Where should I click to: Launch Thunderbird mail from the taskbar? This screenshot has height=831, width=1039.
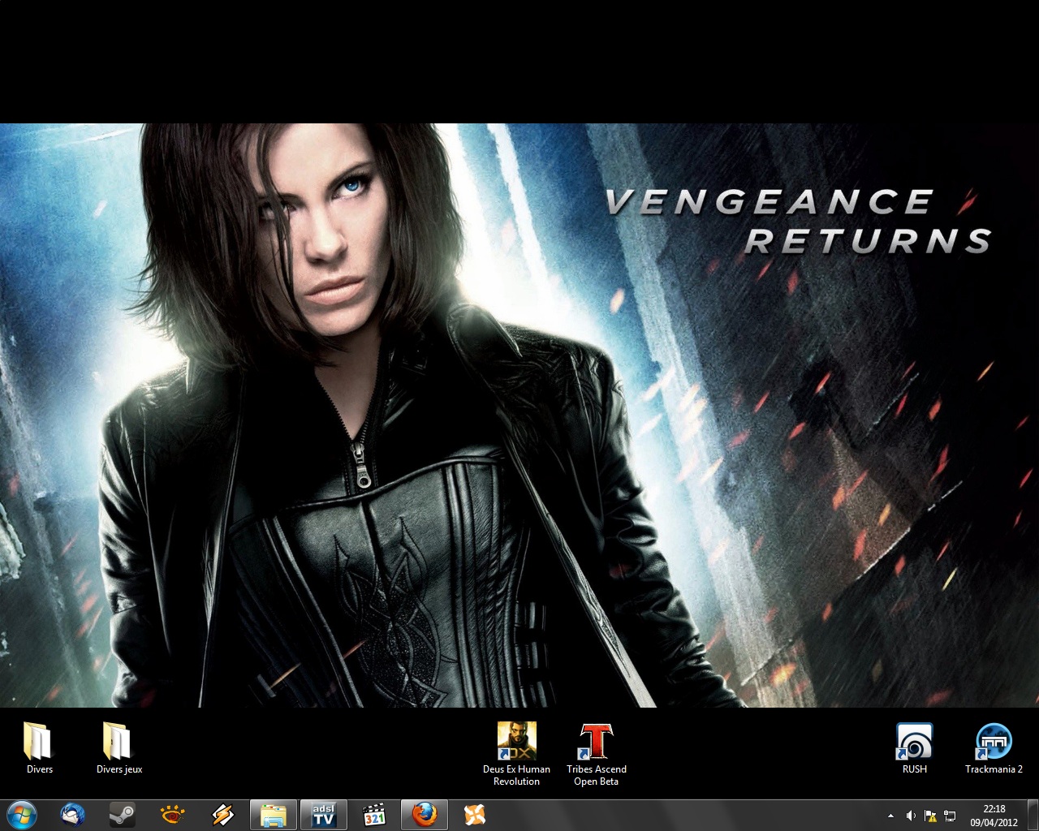(73, 815)
